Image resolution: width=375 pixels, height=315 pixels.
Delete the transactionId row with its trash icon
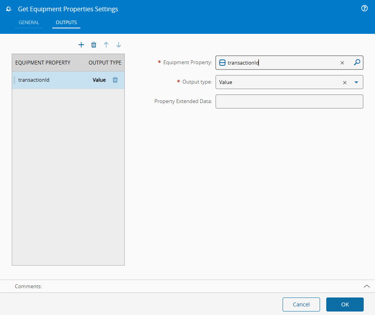coord(115,80)
